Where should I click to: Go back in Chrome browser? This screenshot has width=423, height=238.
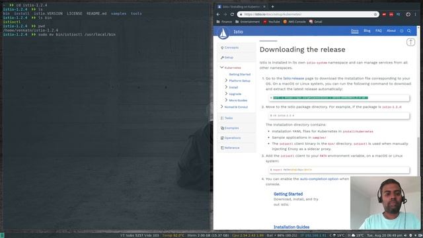point(218,15)
